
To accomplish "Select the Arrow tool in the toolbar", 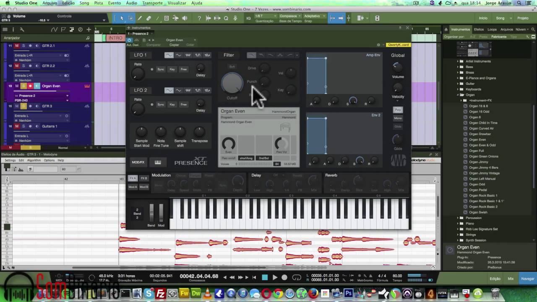I will pos(122,18).
